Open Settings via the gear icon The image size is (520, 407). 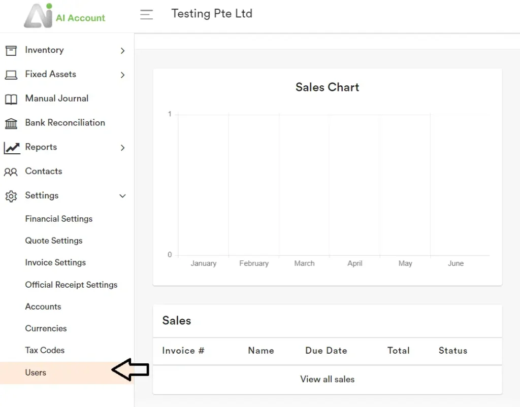[11, 196]
